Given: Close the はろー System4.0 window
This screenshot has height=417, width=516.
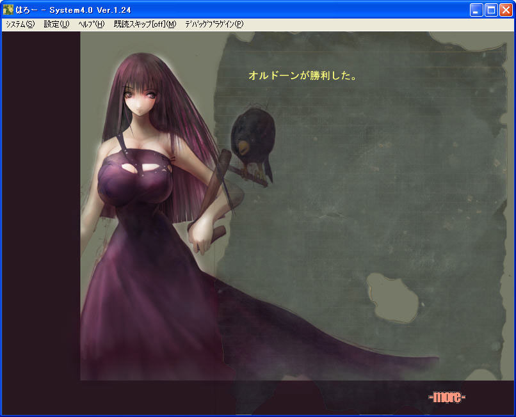Looking at the screenshot, I should [x=506, y=10].
